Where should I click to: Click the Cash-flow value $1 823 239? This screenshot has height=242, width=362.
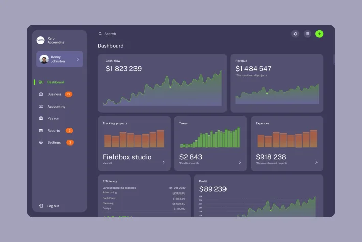[x=124, y=69]
